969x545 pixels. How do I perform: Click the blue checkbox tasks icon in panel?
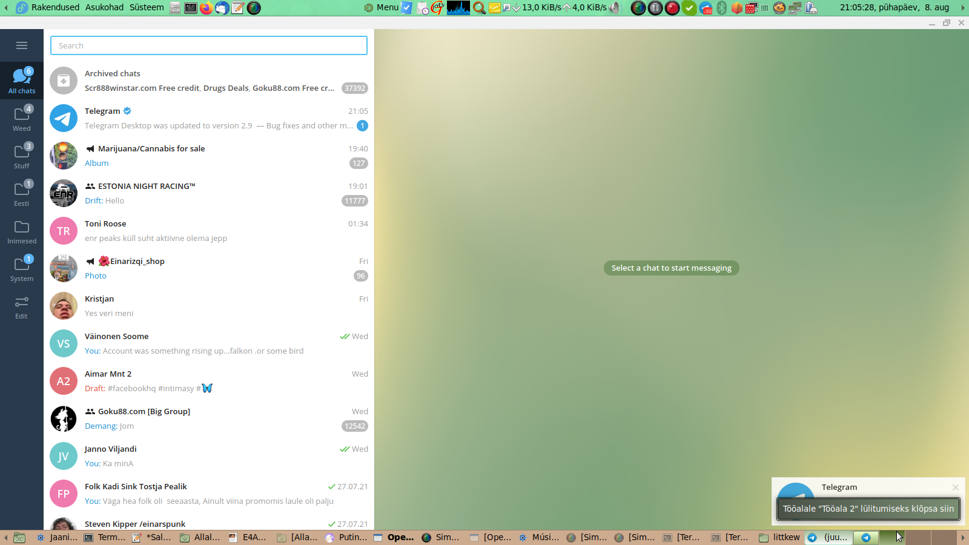point(407,8)
